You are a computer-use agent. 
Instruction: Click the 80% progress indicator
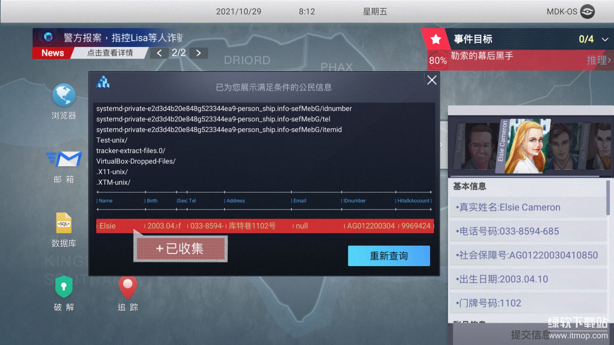click(437, 60)
